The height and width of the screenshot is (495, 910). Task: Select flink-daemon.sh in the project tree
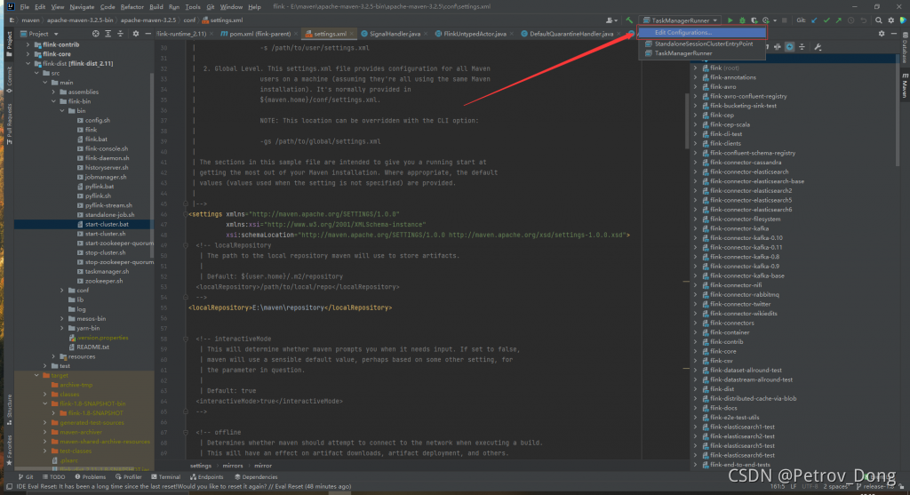point(107,158)
